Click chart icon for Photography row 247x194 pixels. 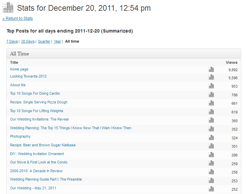tap(211, 137)
